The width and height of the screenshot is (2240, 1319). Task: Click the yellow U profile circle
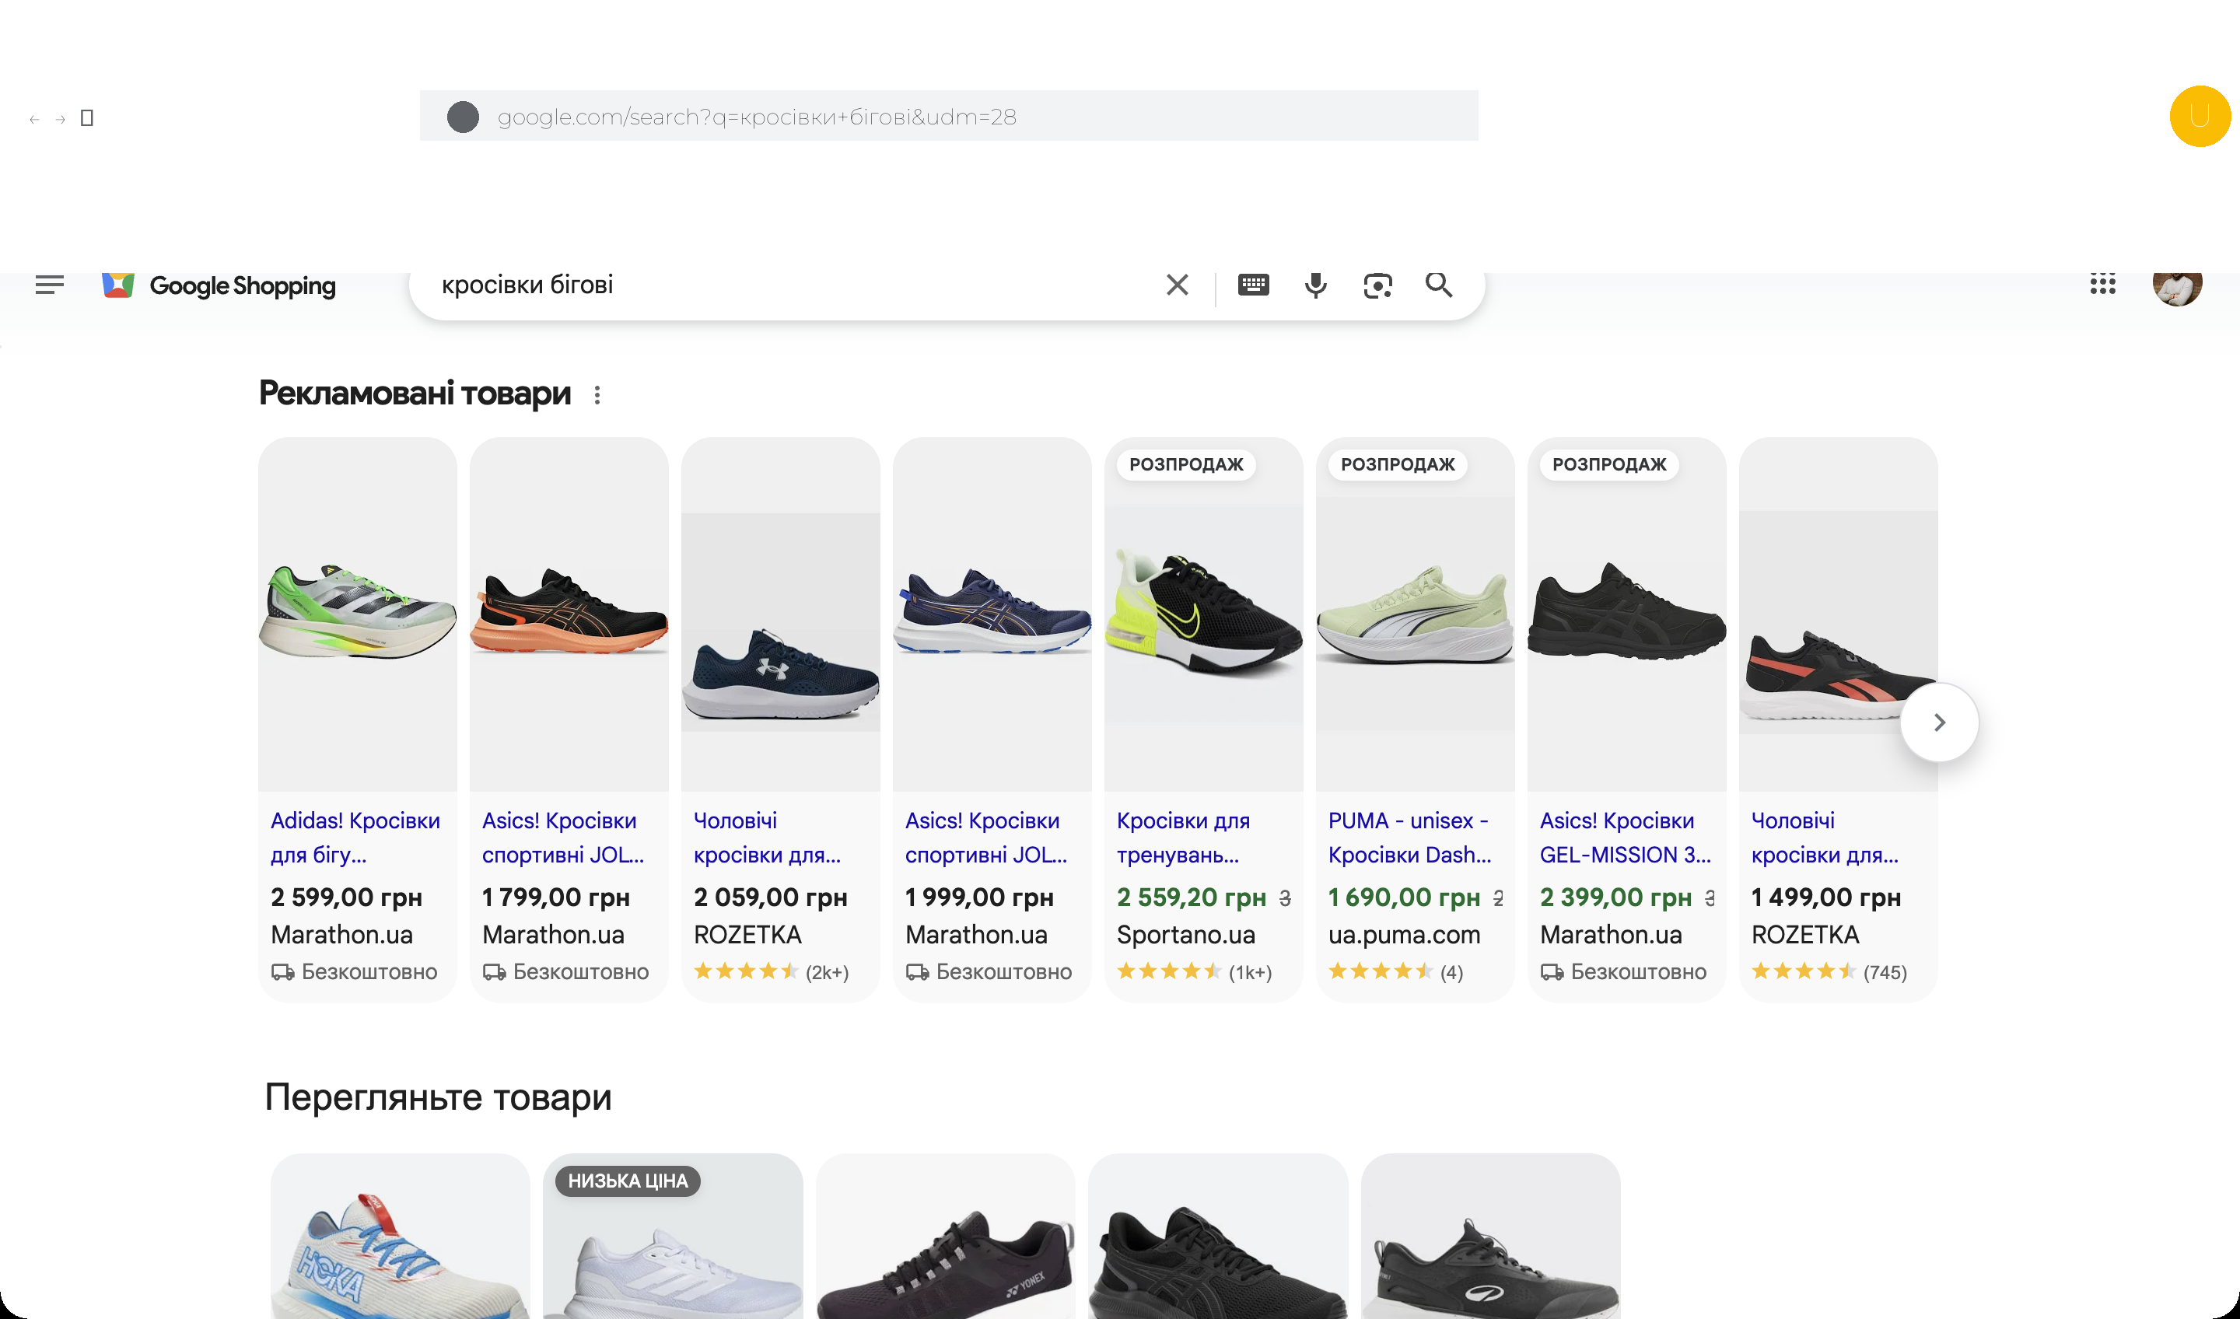[2200, 116]
